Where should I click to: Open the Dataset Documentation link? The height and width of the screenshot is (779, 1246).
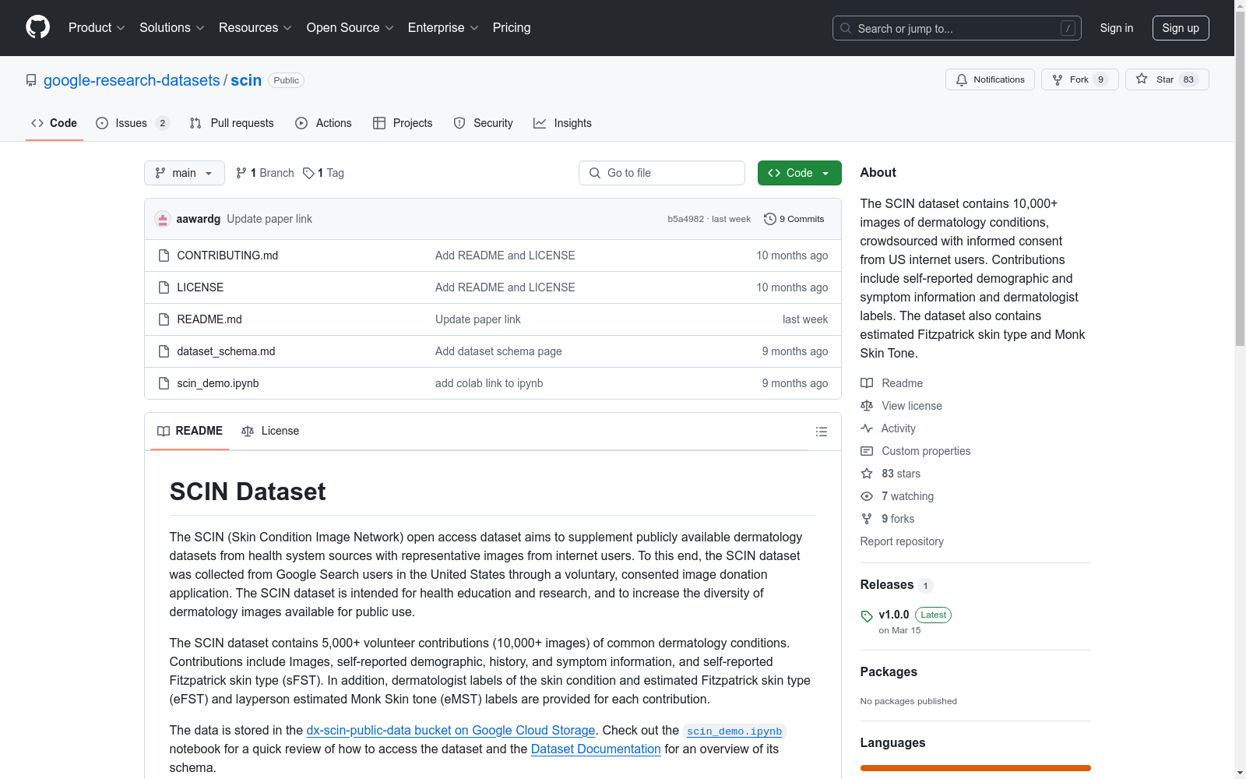pos(596,749)
